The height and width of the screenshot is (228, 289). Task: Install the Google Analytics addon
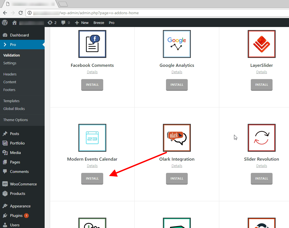tap(177, 85)
